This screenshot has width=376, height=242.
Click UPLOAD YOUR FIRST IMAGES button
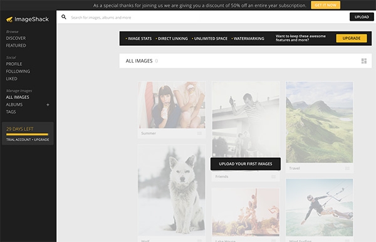click(246, 164)
